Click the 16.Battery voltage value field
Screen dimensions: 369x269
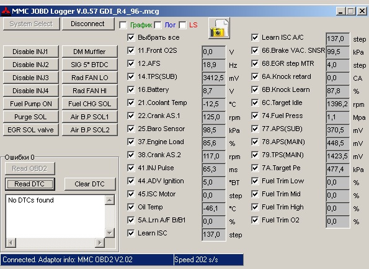pyautogui.click(x=214, y=91)
